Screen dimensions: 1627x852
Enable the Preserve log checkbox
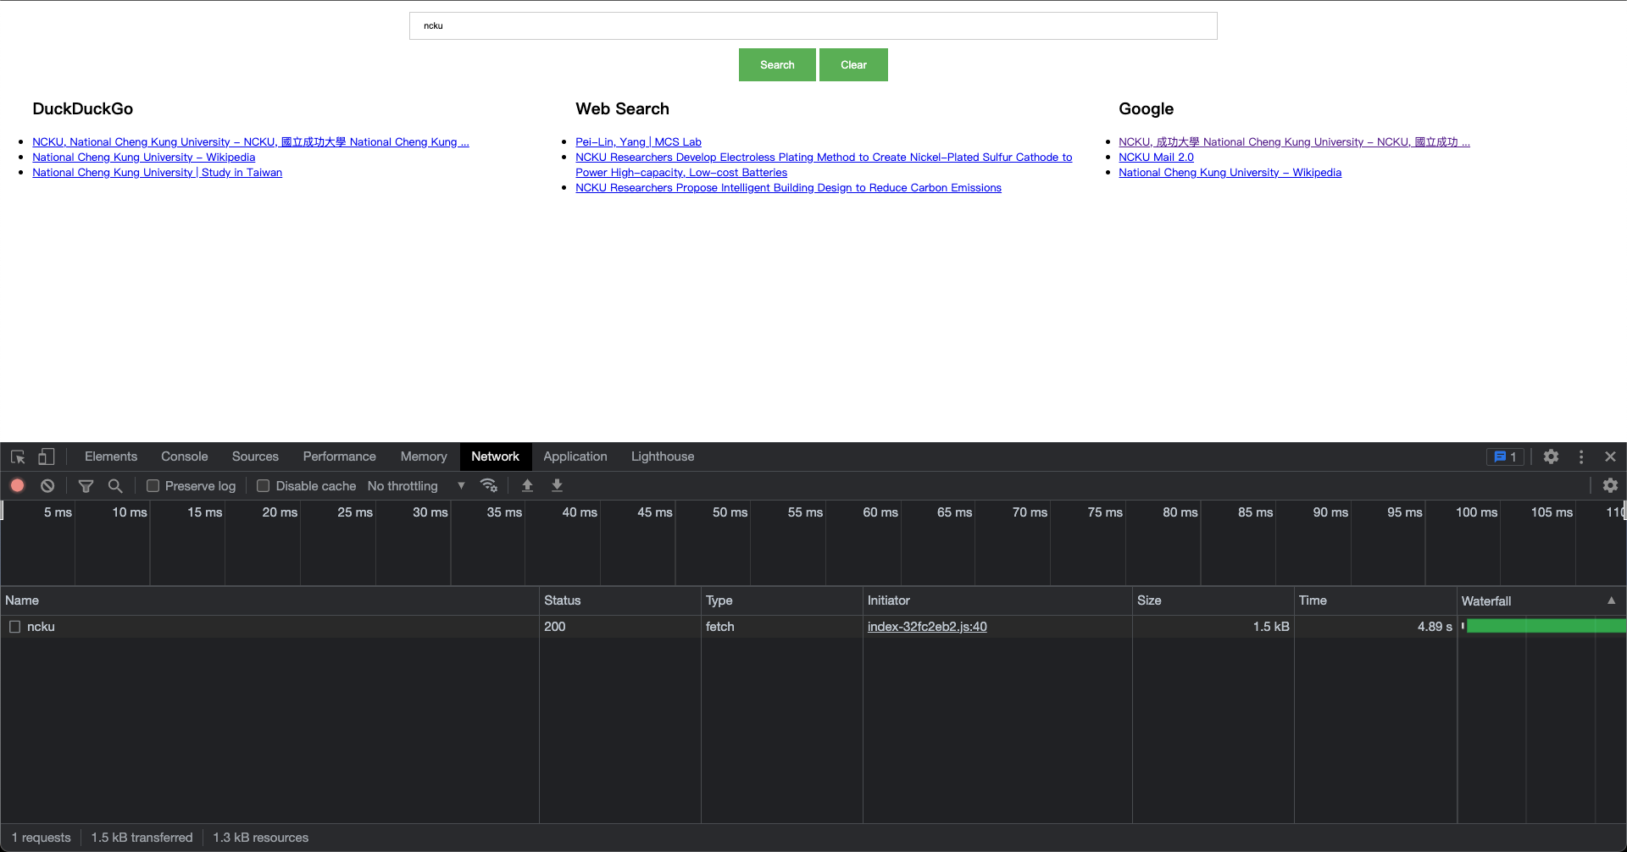153,485
